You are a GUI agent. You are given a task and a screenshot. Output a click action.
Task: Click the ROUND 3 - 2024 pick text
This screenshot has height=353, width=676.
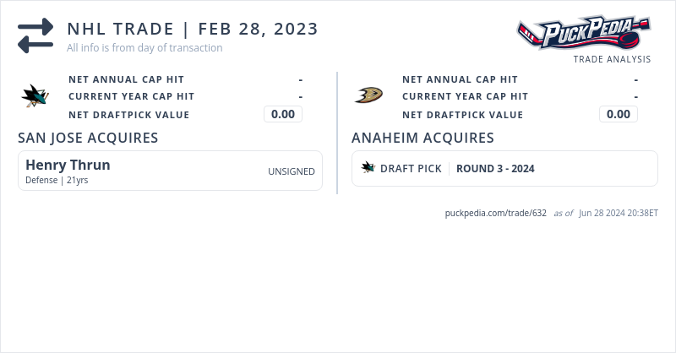pyautogui.click(x=495, y=169)
